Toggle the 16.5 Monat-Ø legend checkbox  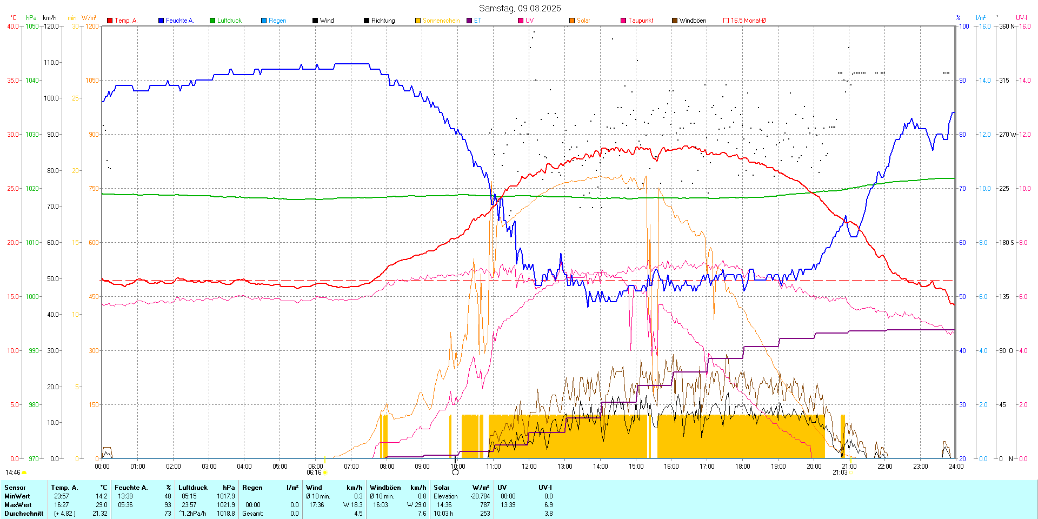[x=726, y=21]
